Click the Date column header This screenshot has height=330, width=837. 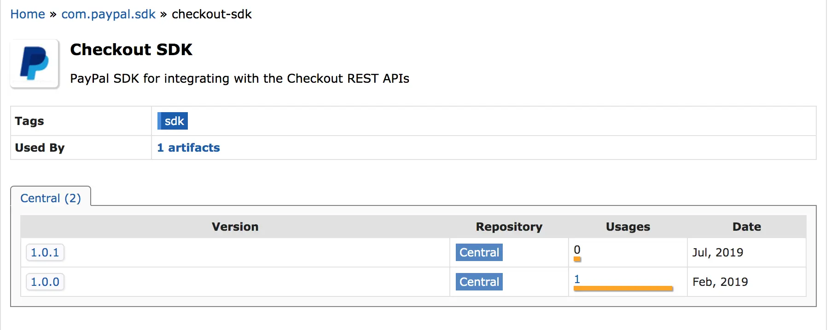coord(746,227)
